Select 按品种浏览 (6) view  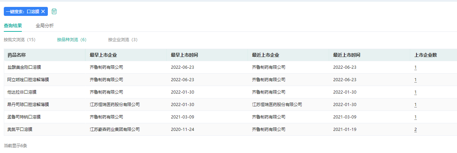[72, 40]
